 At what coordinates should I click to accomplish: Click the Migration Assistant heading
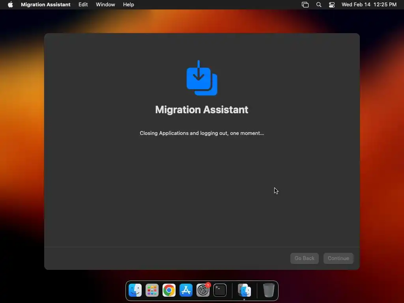pyautogui.click(x=202, y=110)
